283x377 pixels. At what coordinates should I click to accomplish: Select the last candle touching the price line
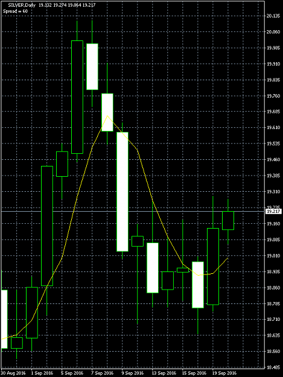(228, 221)
